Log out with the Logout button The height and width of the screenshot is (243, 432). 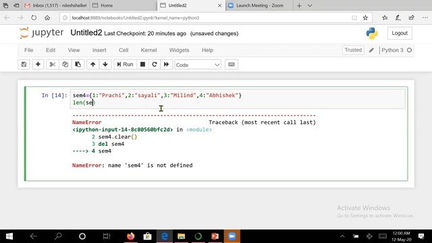pos(400,33)
